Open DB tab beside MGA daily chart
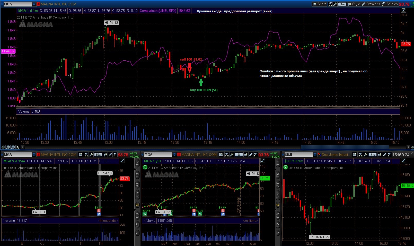The width and height of the screenshot is (414, 246). pyautogui.click(x=278, y=216)
